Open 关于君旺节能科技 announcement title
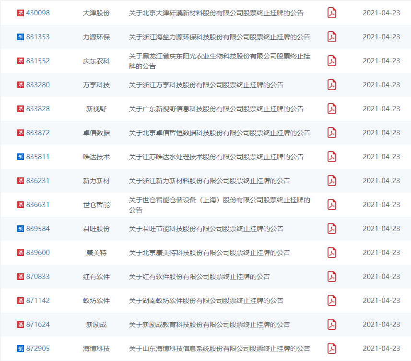The image size is (411, 361). (x=206, y=229)
